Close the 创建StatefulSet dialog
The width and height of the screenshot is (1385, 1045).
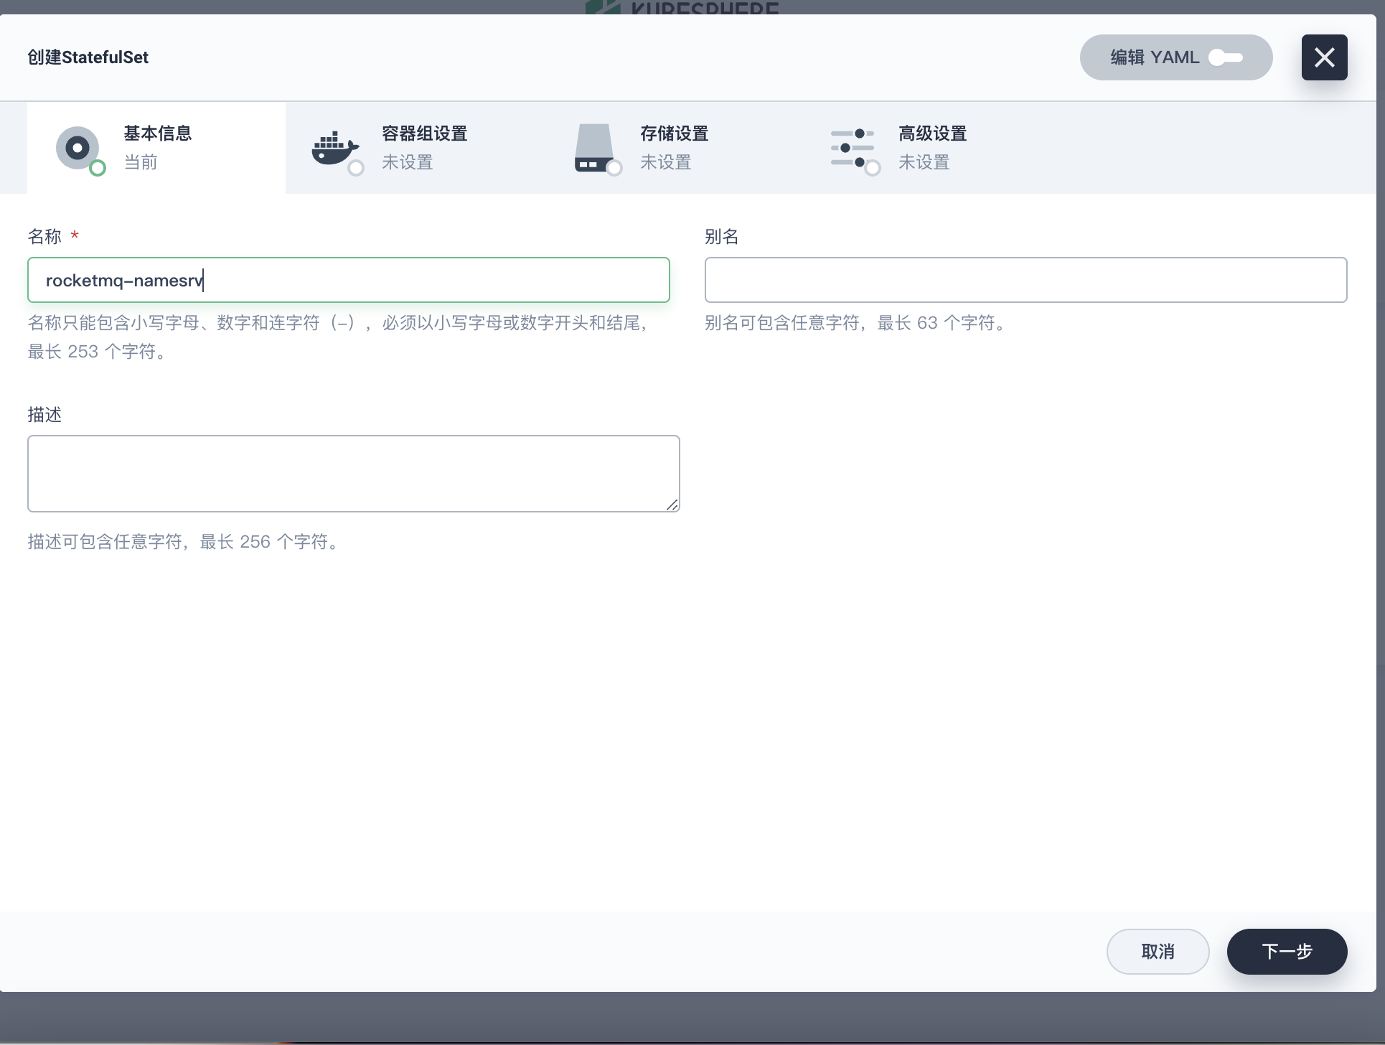pyautogui.click(x=1324, y=57)
